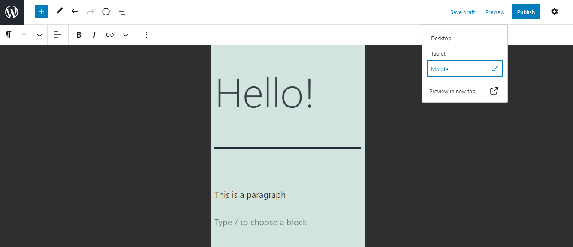Screen dimensions: 573x247
Task: Save the post as a draft
Action: click(x=462, y=12)
